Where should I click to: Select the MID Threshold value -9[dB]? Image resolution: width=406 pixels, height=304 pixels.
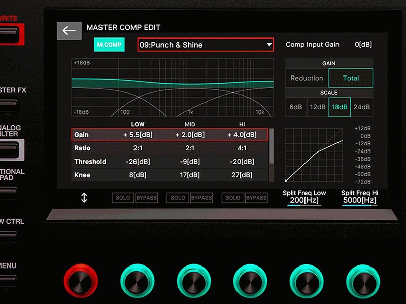click(x=190, y=162)
